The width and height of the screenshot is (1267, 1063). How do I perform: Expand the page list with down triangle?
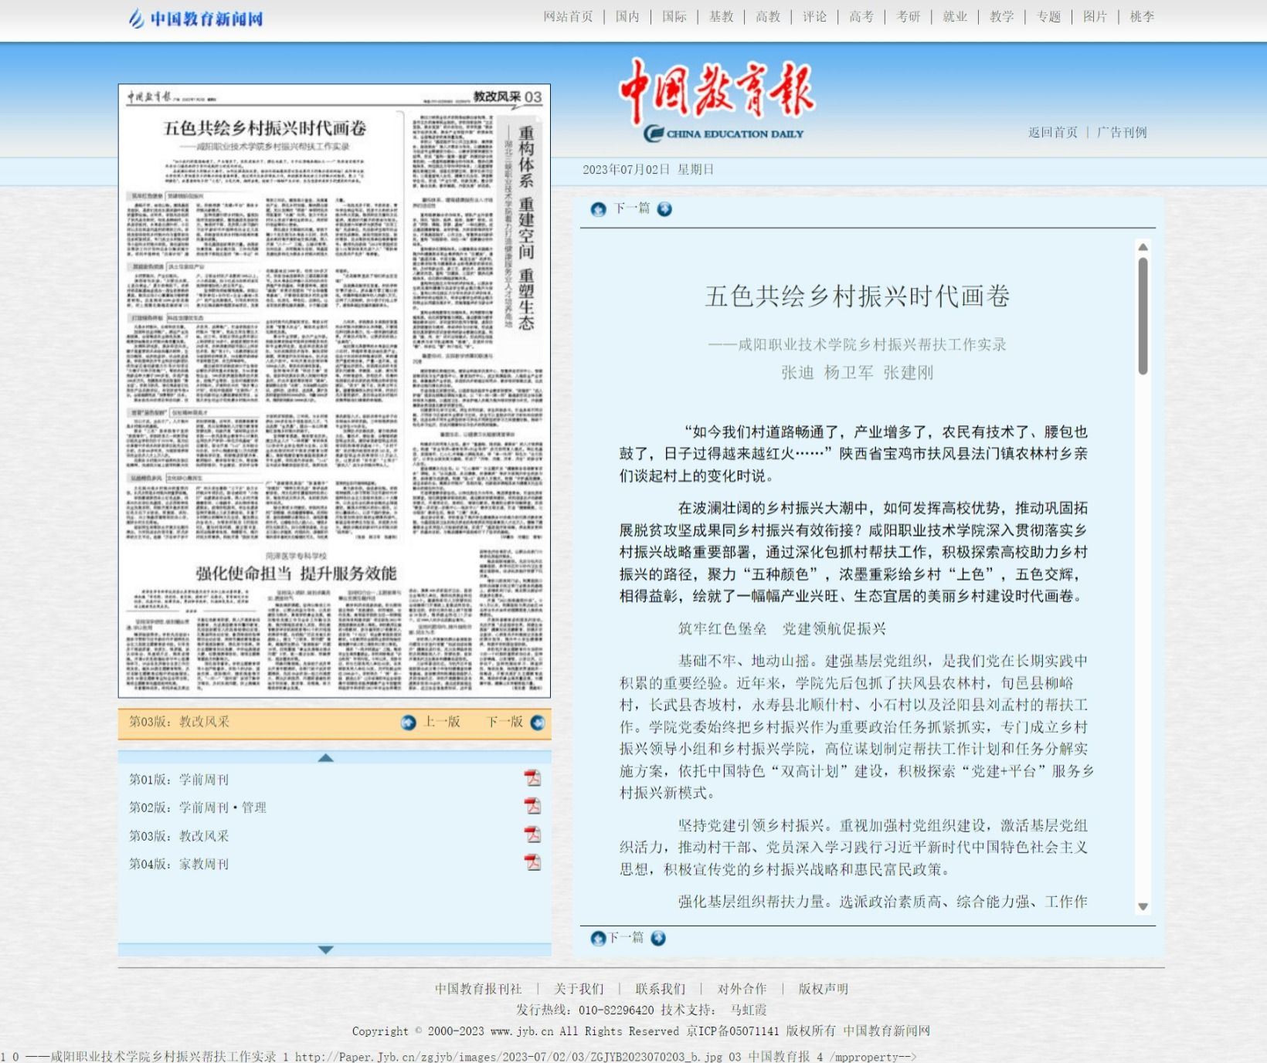coord(326,950)
